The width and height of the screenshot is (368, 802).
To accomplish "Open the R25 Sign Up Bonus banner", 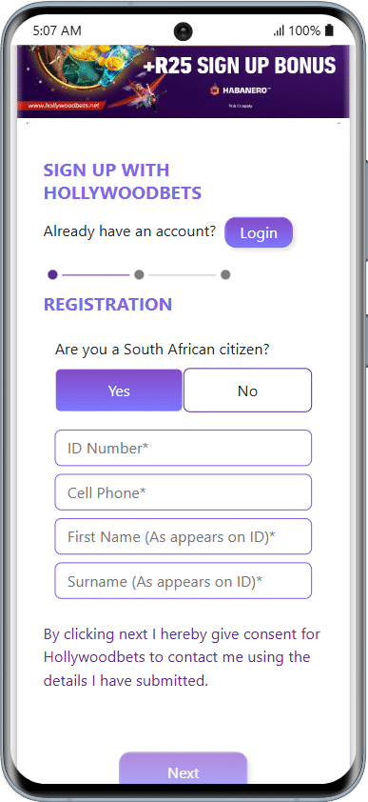I will click(184, 81).
